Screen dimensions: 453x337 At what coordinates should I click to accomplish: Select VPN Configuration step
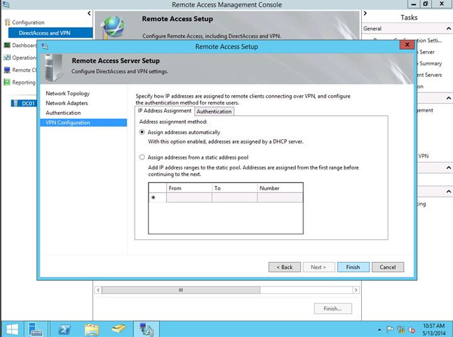84,123
